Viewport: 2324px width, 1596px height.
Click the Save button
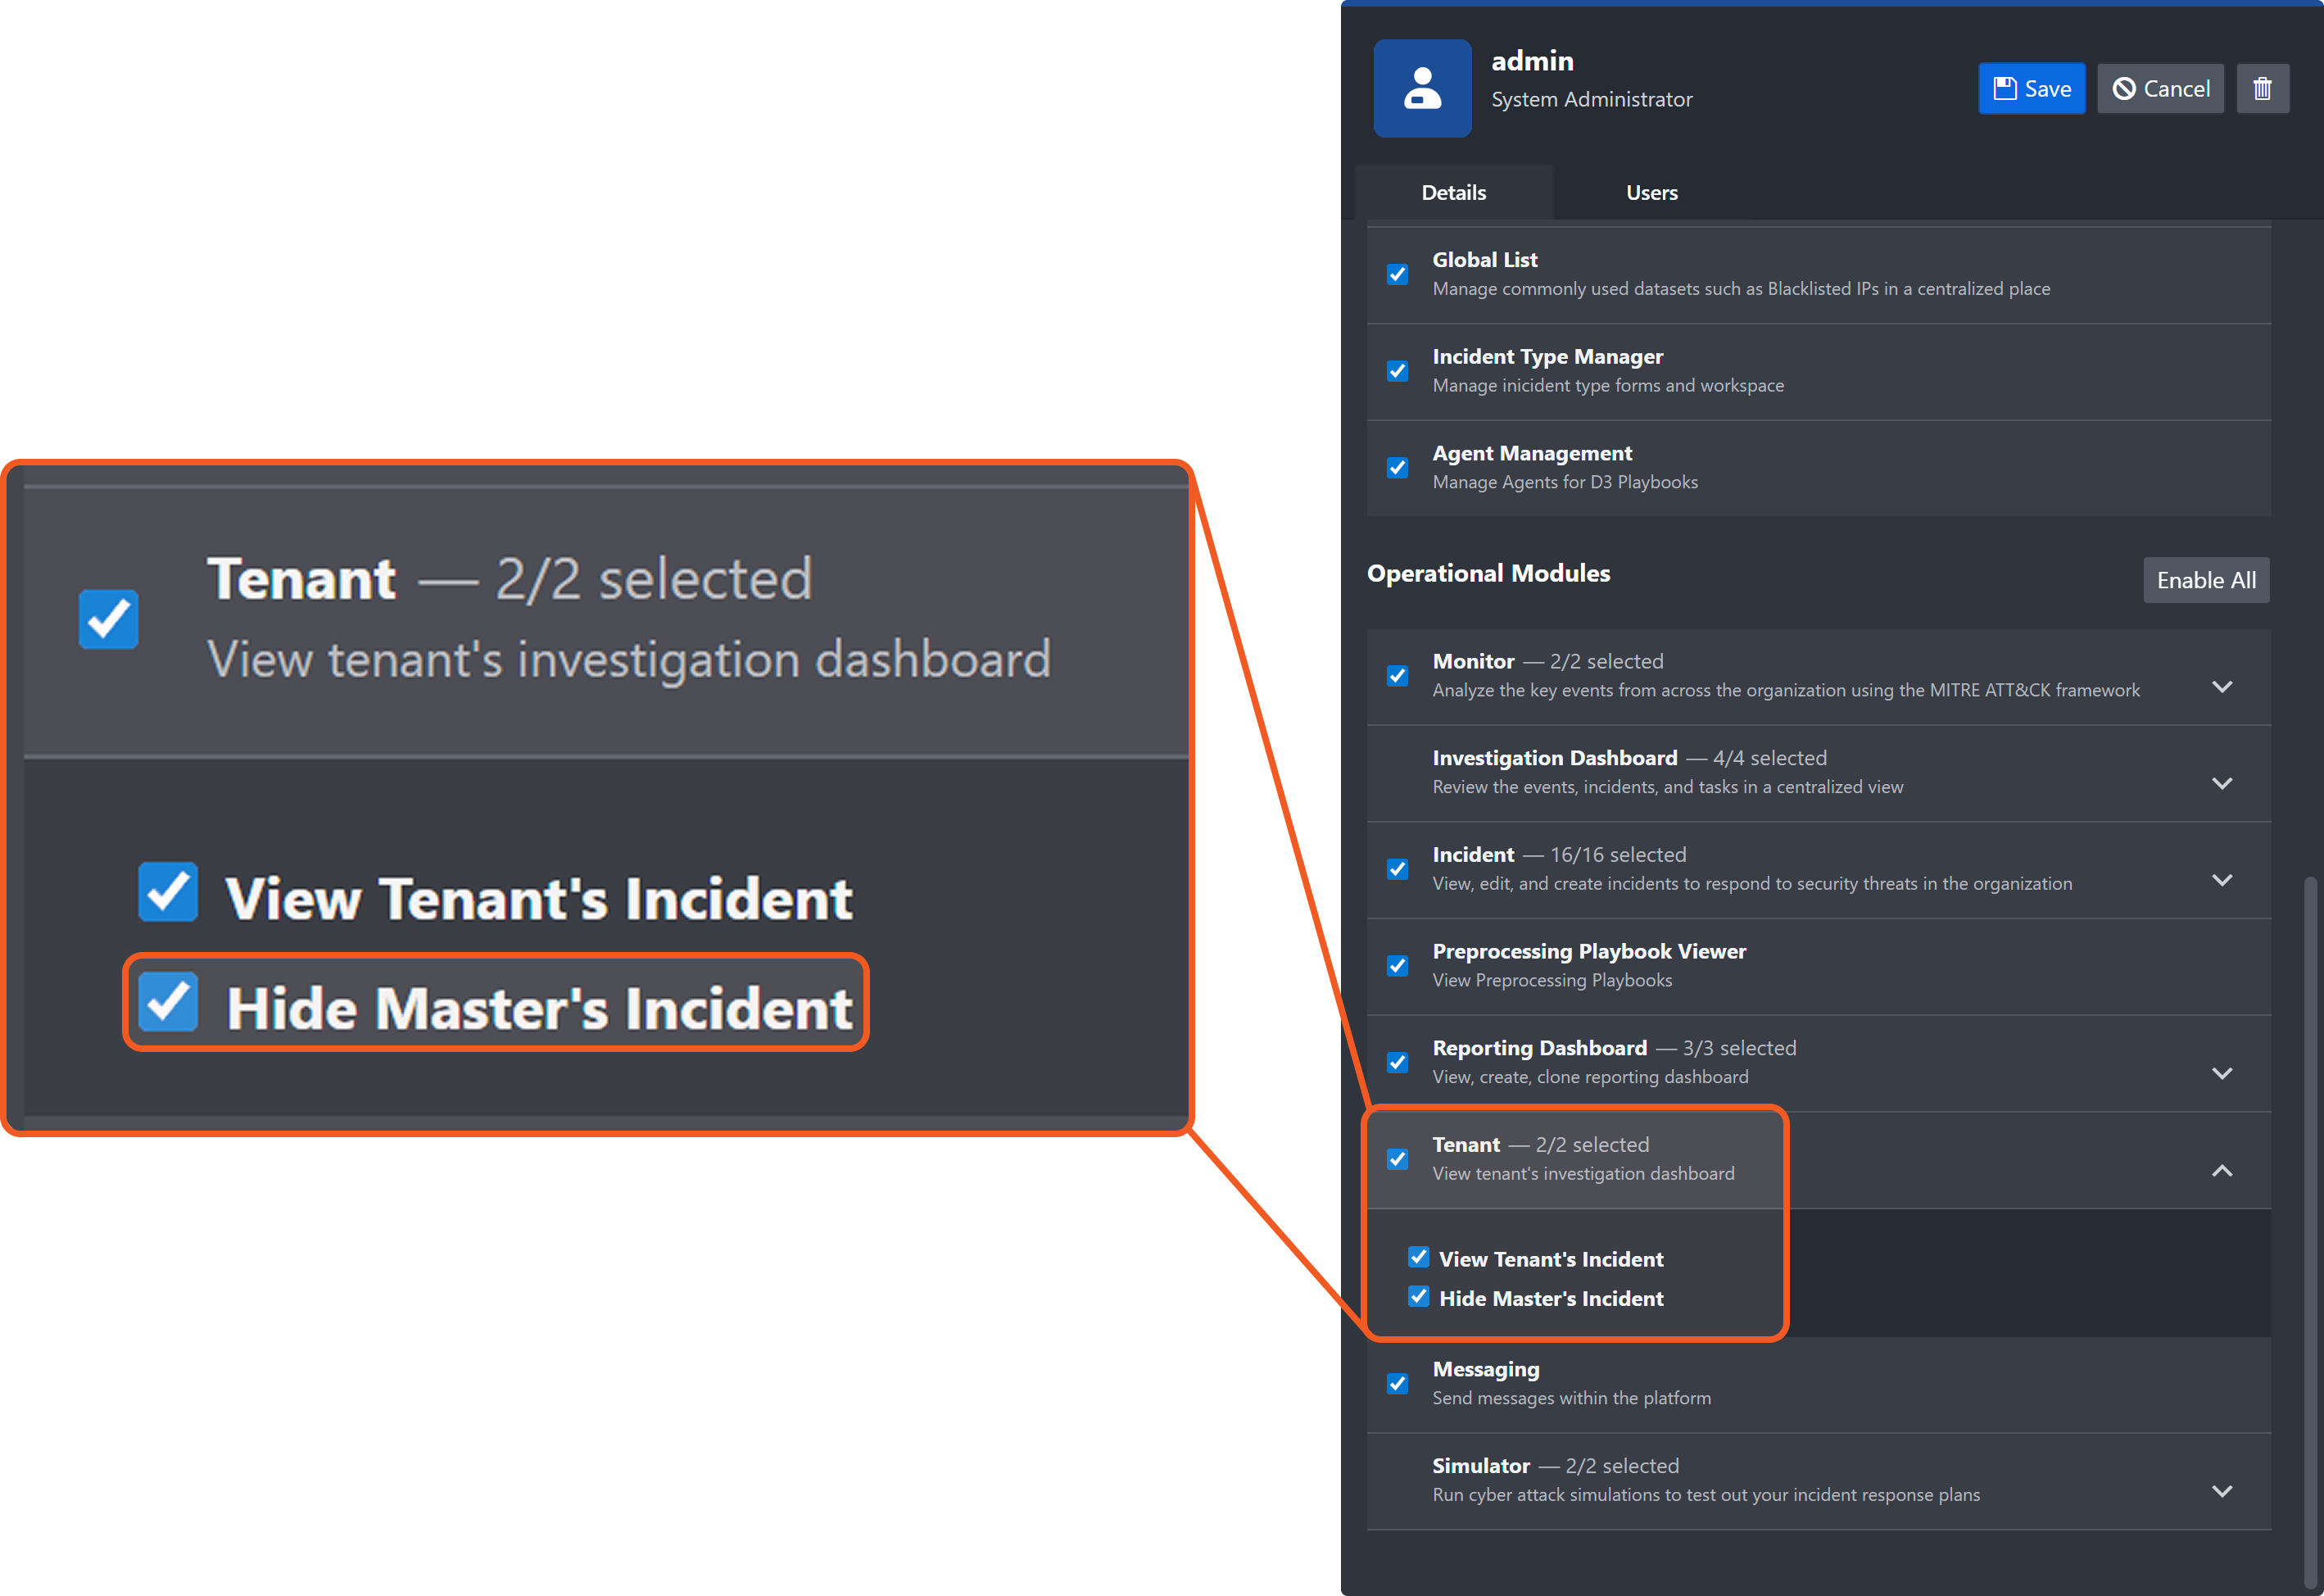(x=2031, y=89)
